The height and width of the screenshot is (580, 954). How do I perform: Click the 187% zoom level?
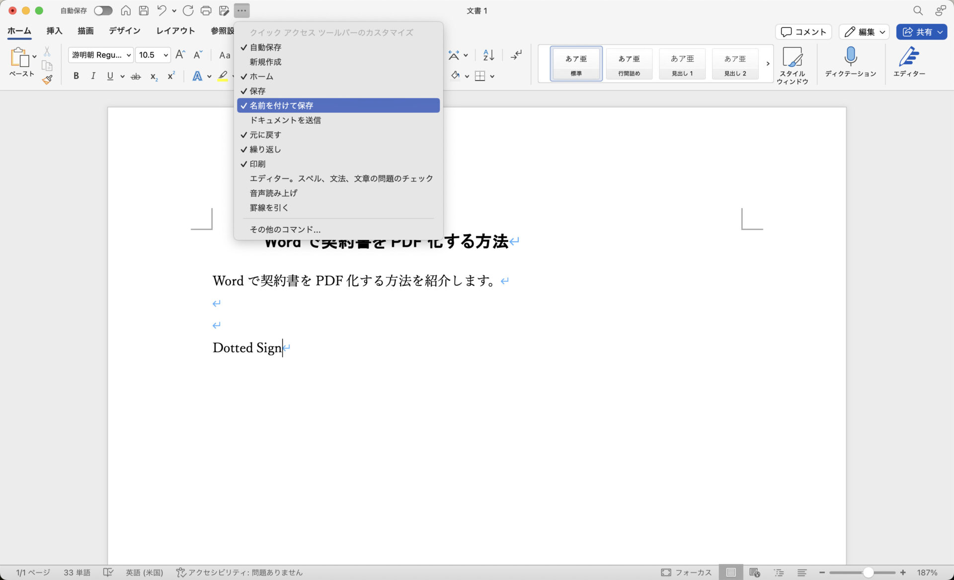pyautogui.click(x=927, y=573)
